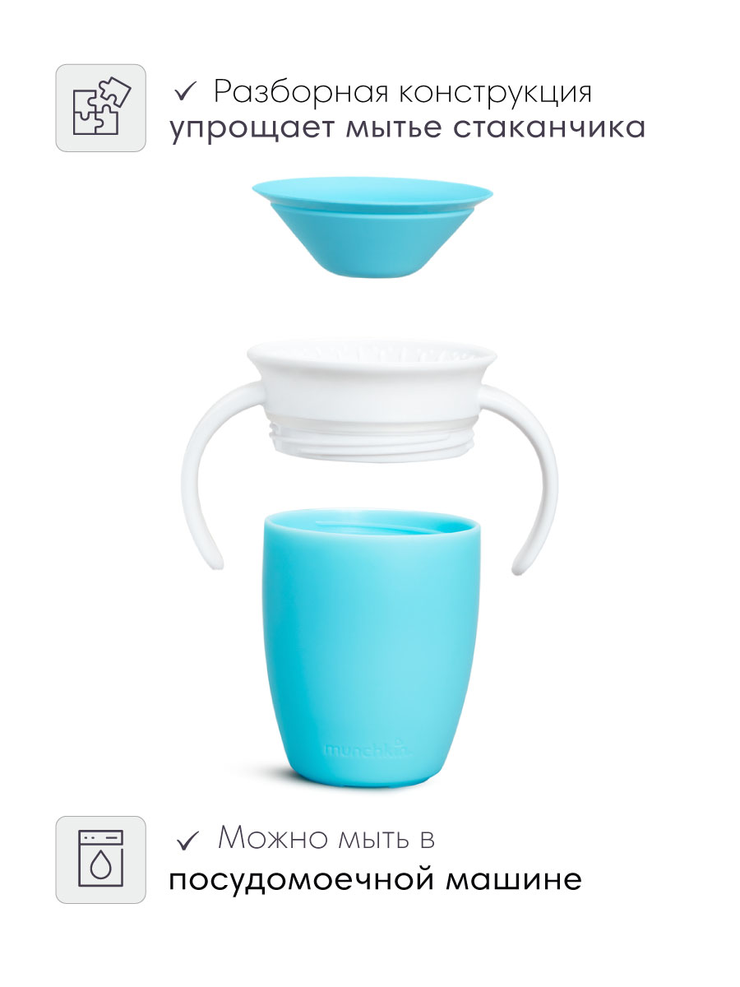Click the checkmark before "Можно мыть в"
This screenshot has height=987, width=740.
[187, 841]
